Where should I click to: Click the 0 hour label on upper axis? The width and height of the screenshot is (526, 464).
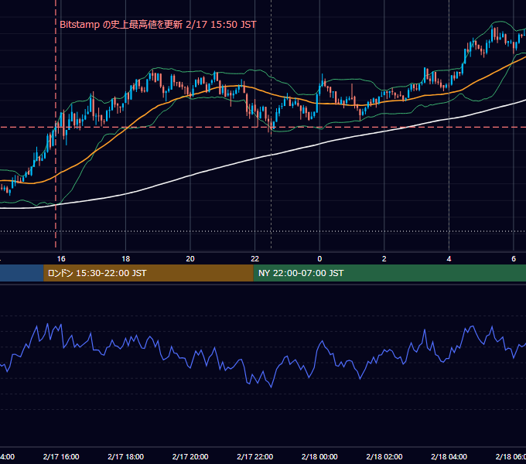point(319,259)
